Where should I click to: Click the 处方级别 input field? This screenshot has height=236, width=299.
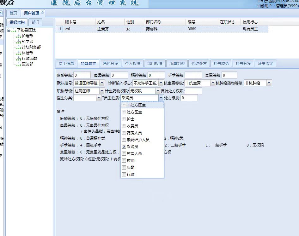189,98
